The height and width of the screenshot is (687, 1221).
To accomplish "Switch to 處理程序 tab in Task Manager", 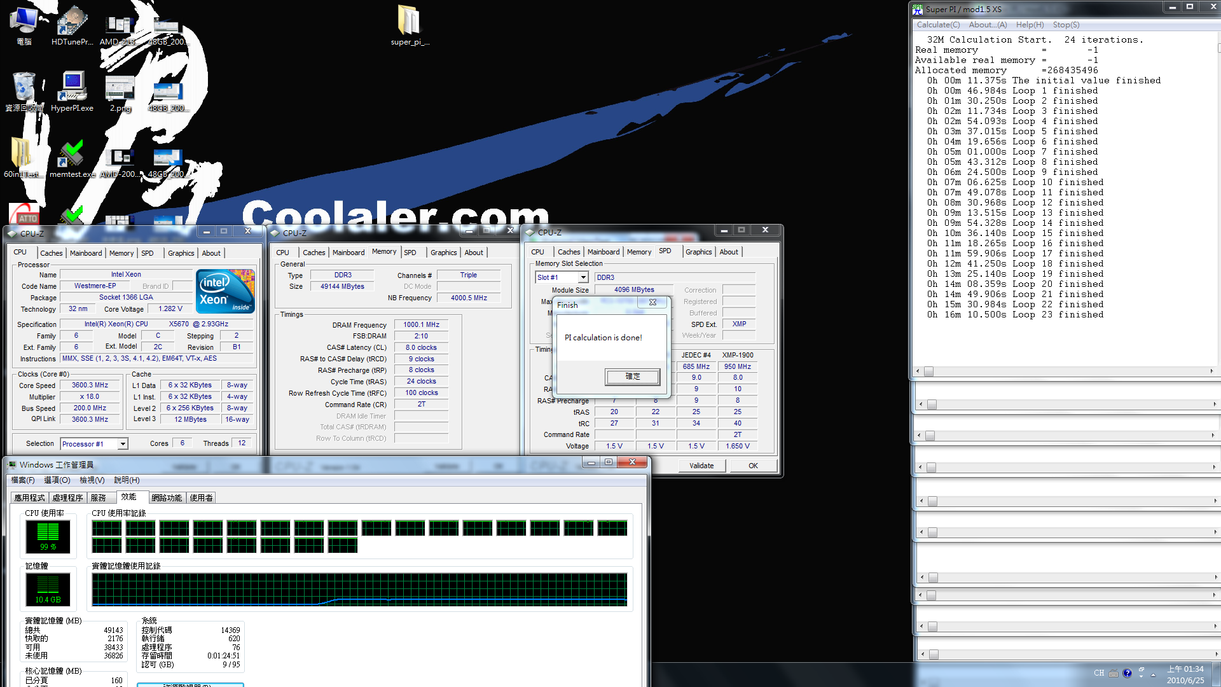I will click(x=68, y=497).
